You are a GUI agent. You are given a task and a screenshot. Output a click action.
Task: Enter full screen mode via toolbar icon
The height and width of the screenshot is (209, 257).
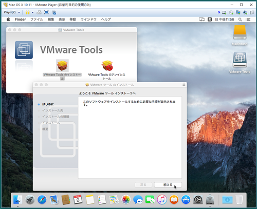click(46, 12)
